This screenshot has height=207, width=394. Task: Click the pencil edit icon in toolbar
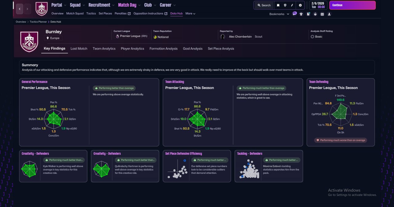tap(292, 5)
